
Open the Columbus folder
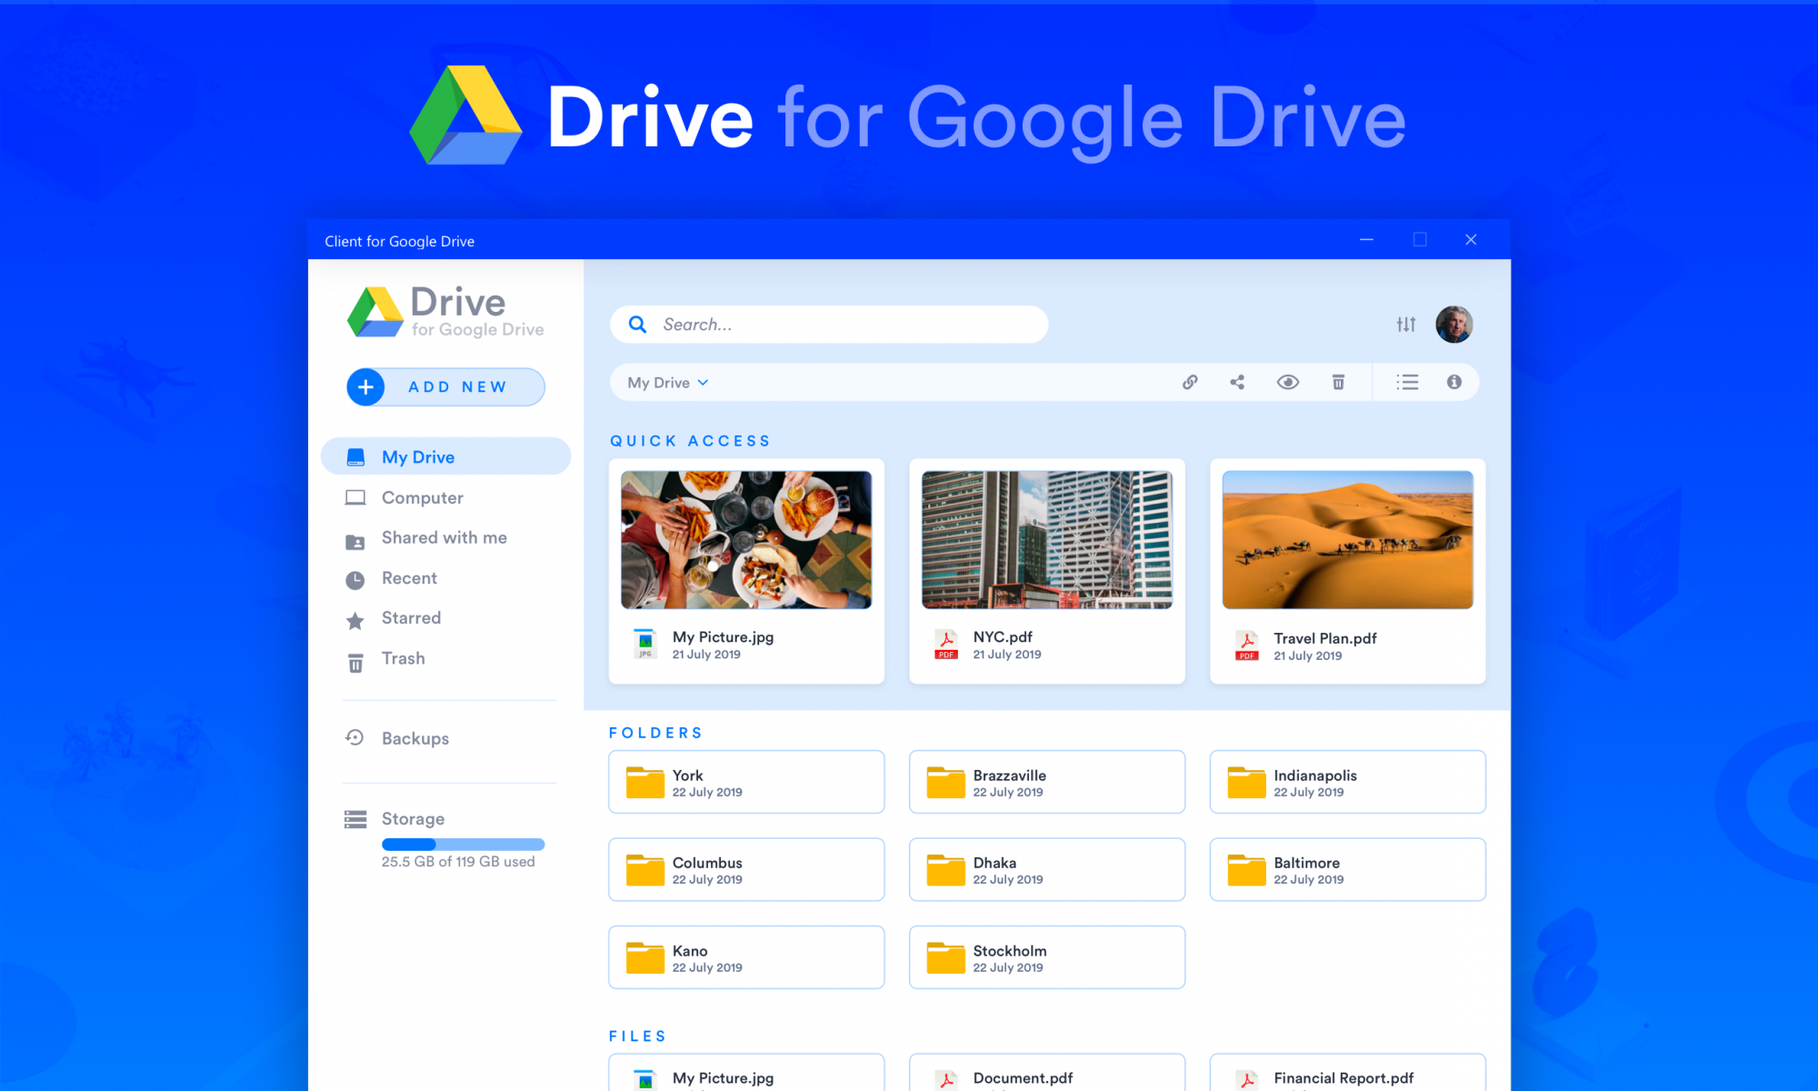746,870
